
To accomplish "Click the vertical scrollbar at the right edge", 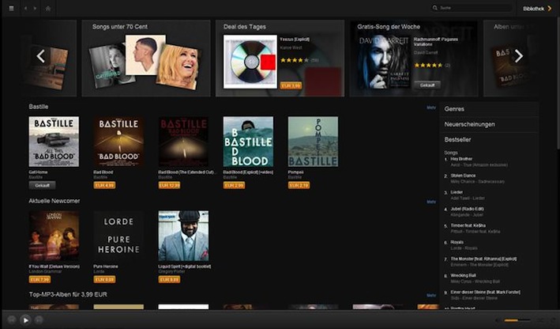I will tap(558, 83).
